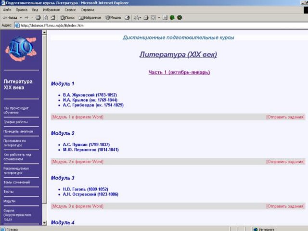
Task: Open Форум sidebar link
Action: point(9,210)
